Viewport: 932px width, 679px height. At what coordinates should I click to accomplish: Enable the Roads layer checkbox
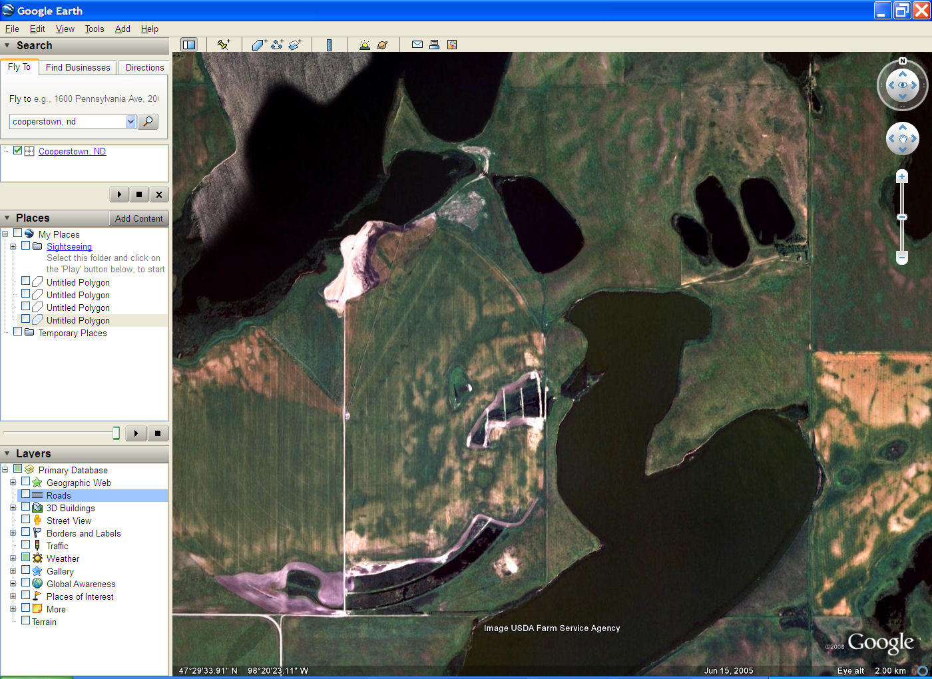click(x=26, y=495)
